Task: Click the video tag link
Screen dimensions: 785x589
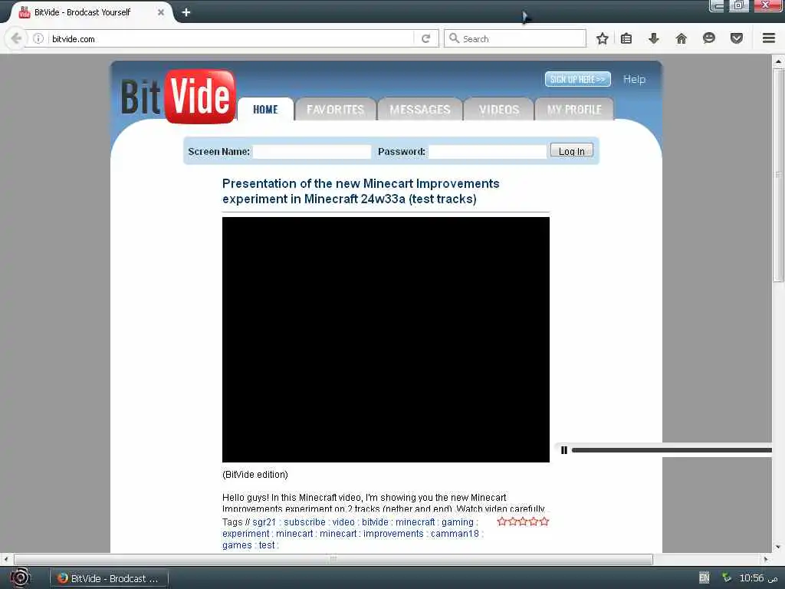Action: pyautogui.click(x=343, y=522)
